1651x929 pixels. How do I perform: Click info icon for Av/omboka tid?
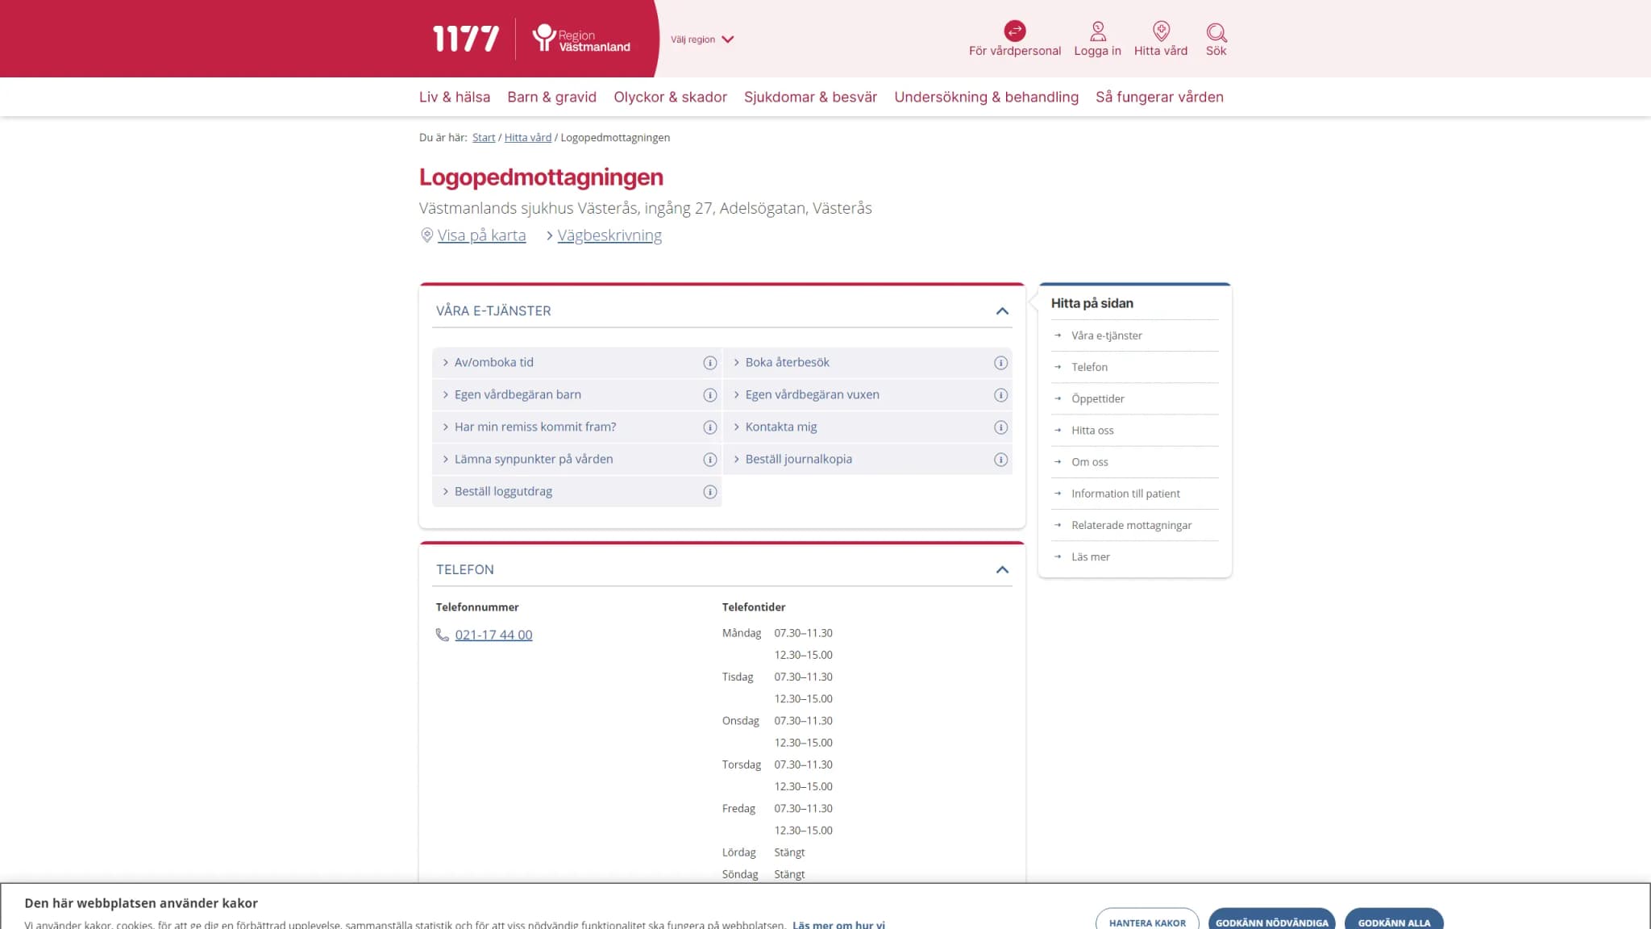[709, 363]
